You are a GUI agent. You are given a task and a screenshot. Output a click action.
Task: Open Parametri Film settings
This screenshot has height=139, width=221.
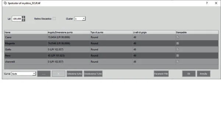click(161, 74)
